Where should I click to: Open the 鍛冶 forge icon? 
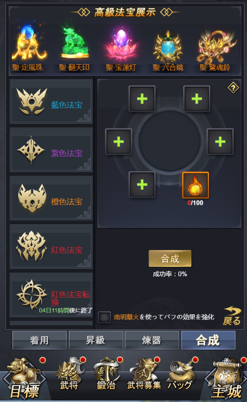107,374
